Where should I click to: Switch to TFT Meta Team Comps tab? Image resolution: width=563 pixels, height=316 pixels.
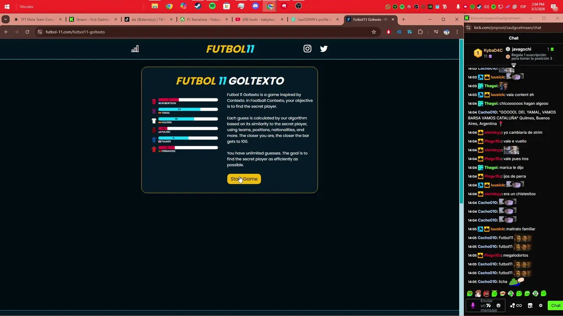click(x=38, y=19)
